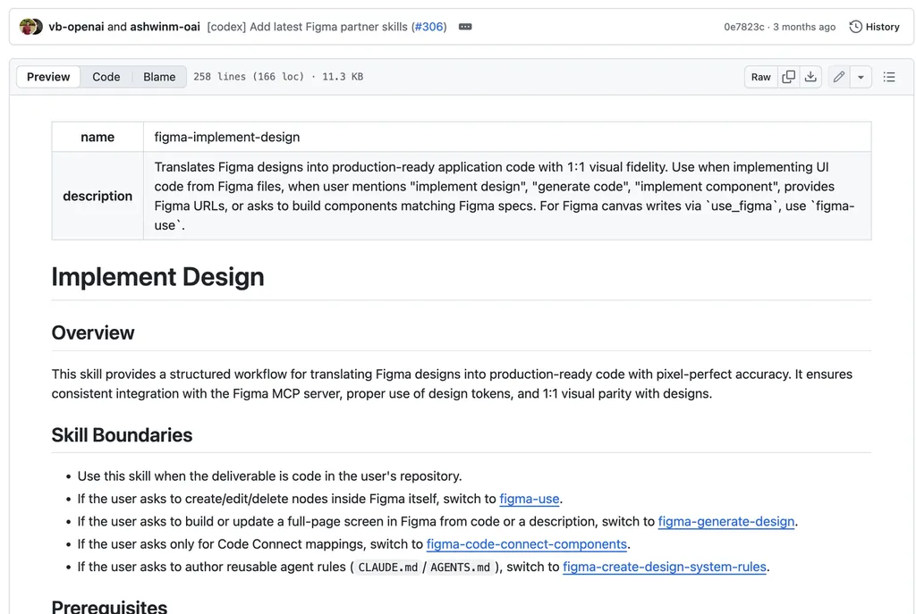
Task: Click the name row label cell
Action: 98,137
